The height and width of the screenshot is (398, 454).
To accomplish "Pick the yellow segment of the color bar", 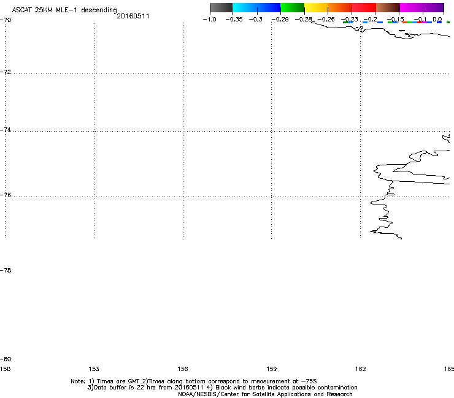I will (316, 8).
